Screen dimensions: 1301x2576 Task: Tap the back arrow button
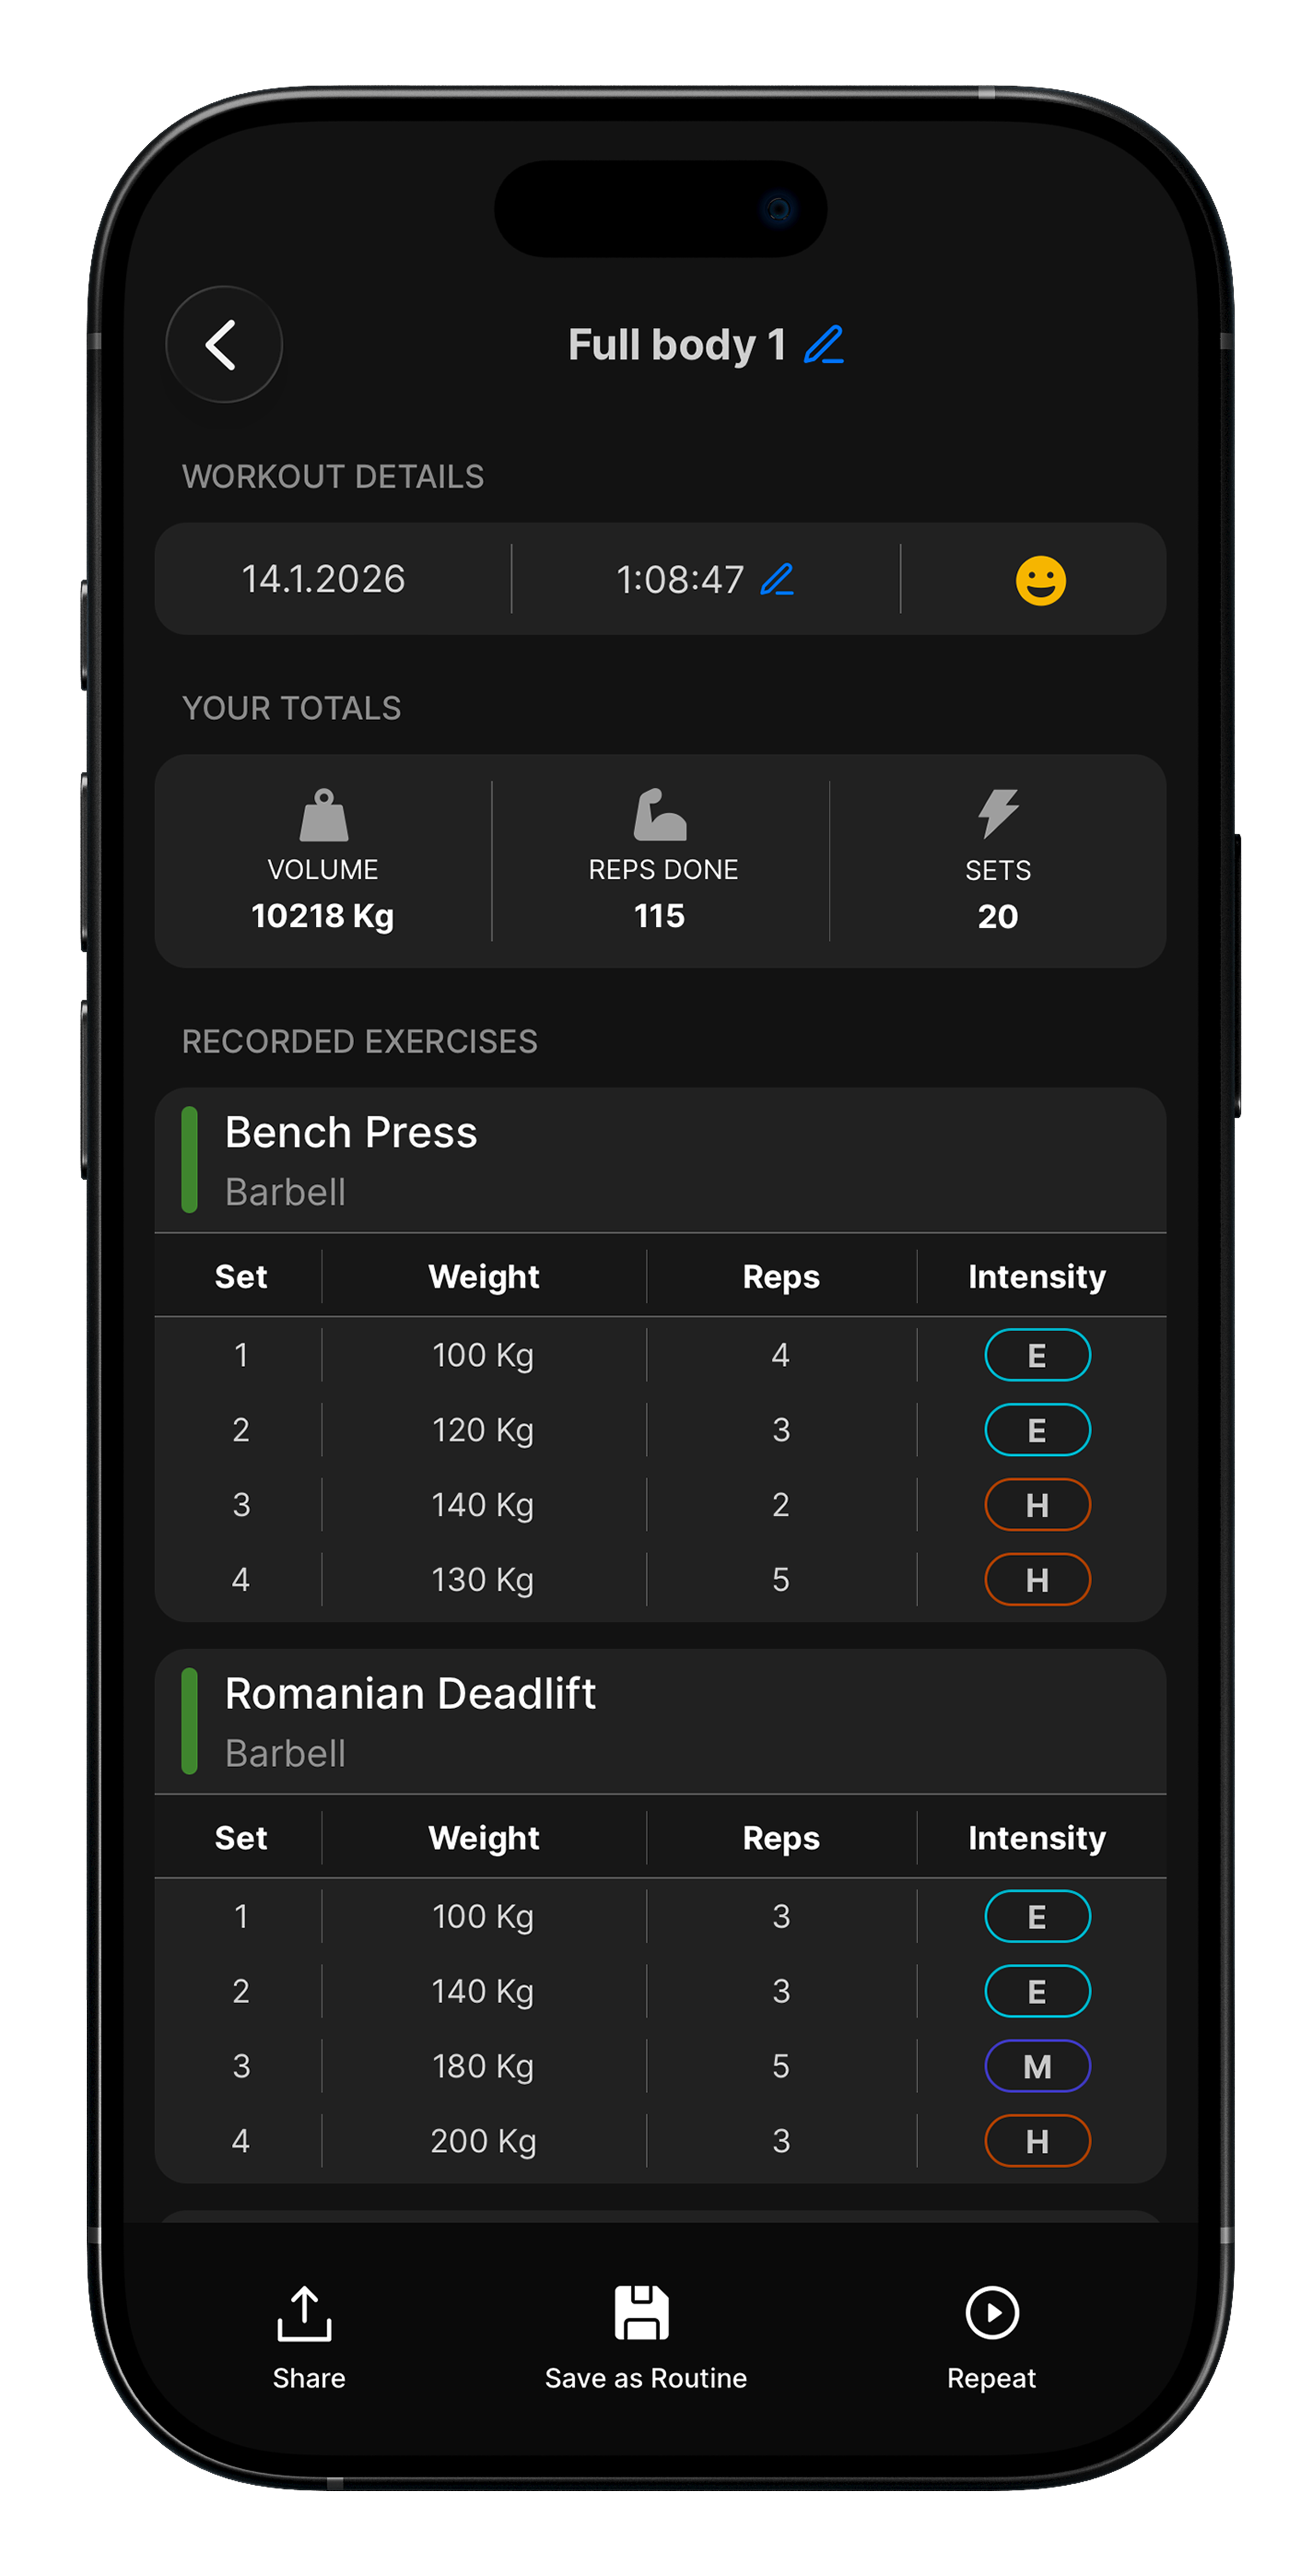point(223,345)
